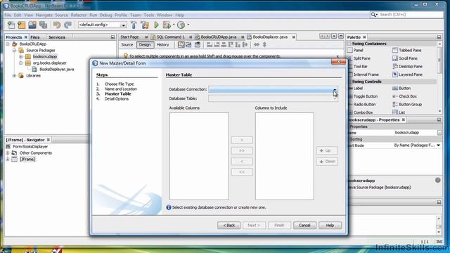Click the Save All toolbar icon
The height and width of the screenshot is (253, 450).
click(44, 25)
